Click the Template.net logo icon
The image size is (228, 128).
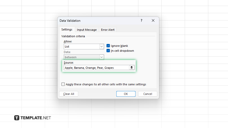[17, 118]
